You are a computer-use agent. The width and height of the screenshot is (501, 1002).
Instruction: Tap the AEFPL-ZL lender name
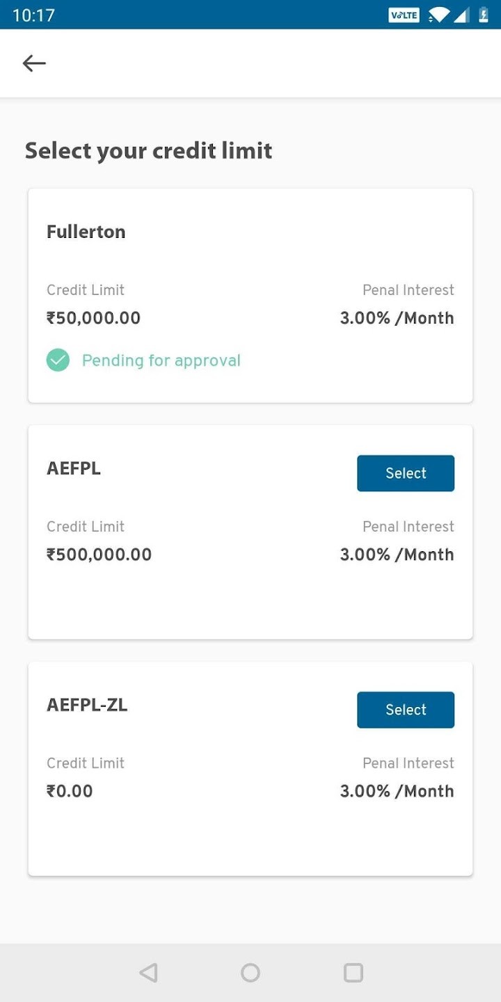[x=87, y=705]
